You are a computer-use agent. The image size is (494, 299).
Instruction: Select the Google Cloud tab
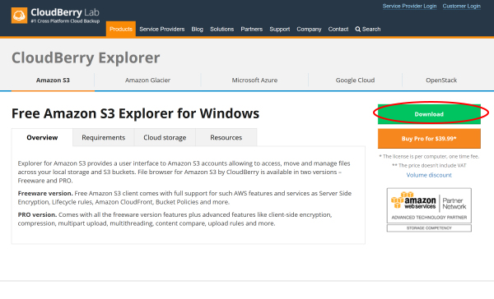point(355,80)
